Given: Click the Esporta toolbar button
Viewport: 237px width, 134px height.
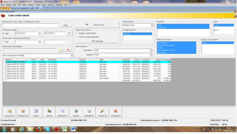Looking at the screenshot, I should [76, 112].
